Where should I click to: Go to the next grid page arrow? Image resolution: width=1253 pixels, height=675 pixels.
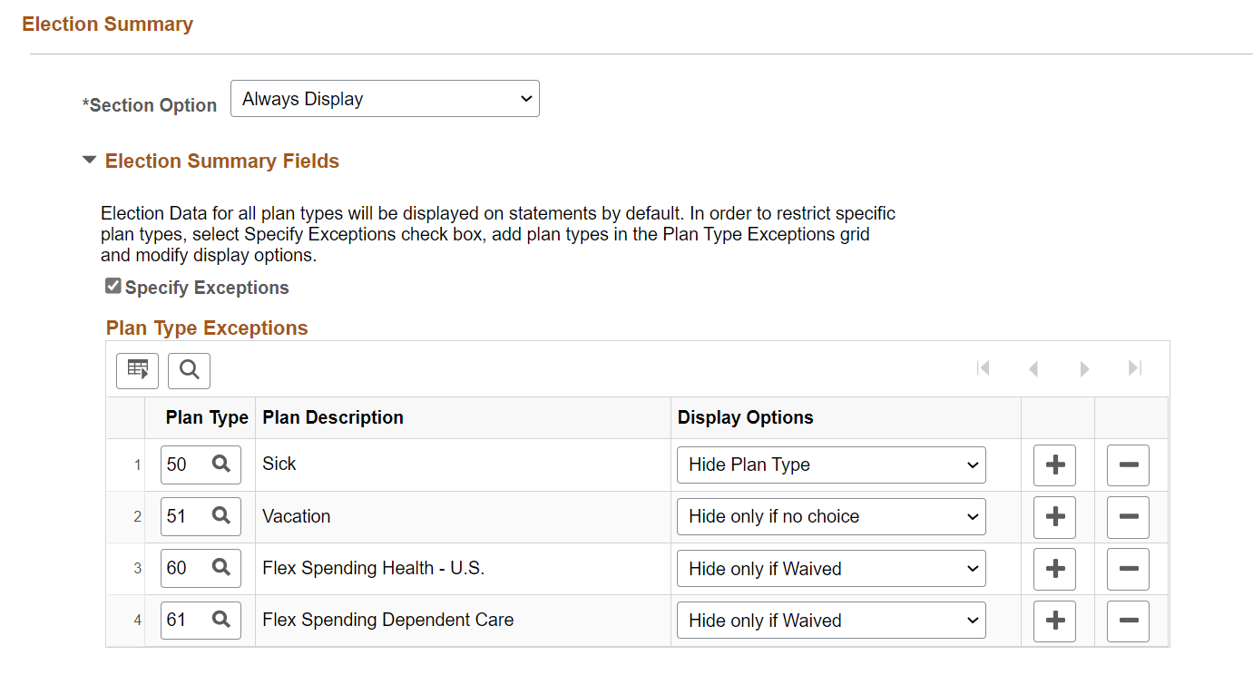click(1084, 369)
